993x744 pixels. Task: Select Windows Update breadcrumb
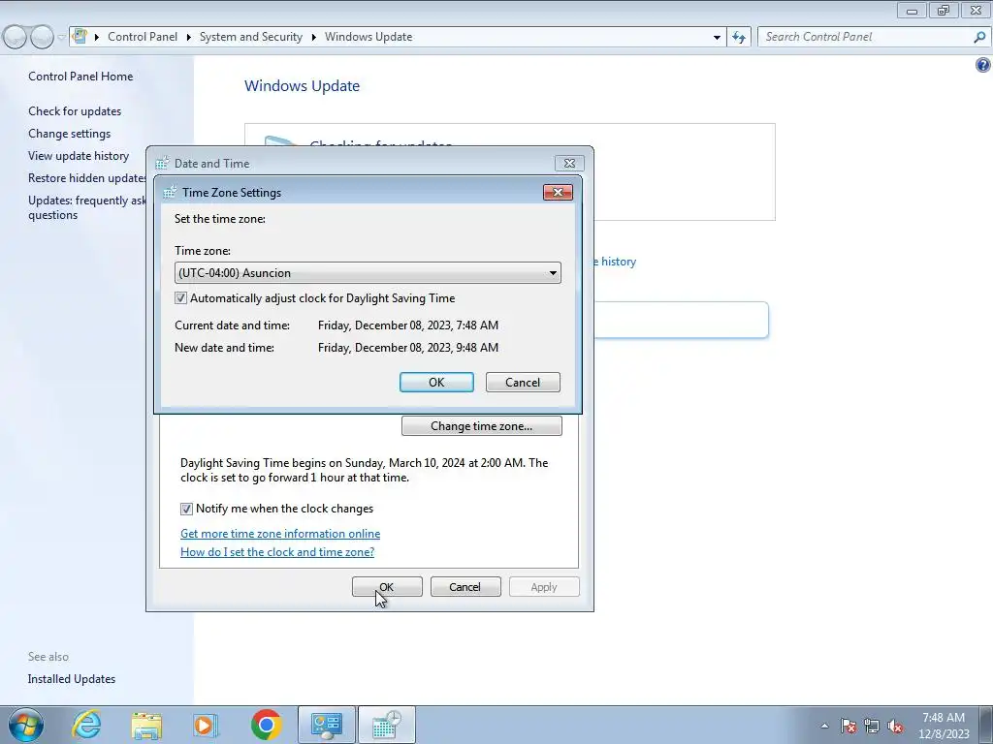tap(368, 37)
